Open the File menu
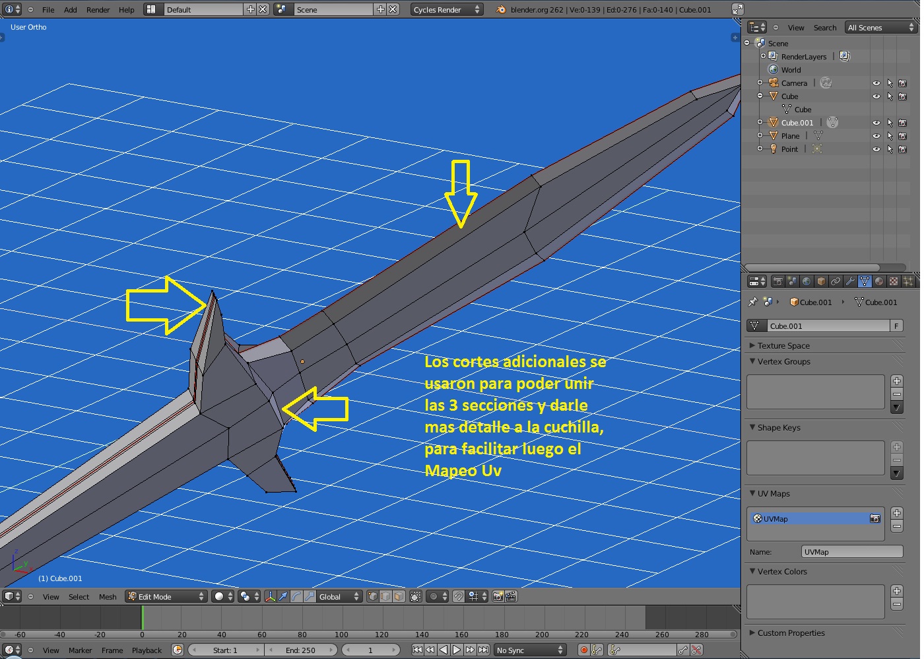Viewport: 924px width, 659px height. click(48, 10)
